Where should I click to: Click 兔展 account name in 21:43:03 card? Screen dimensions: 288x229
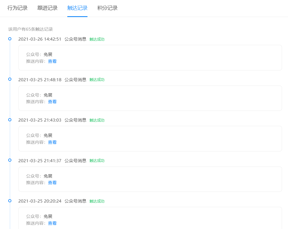[48, 136]
